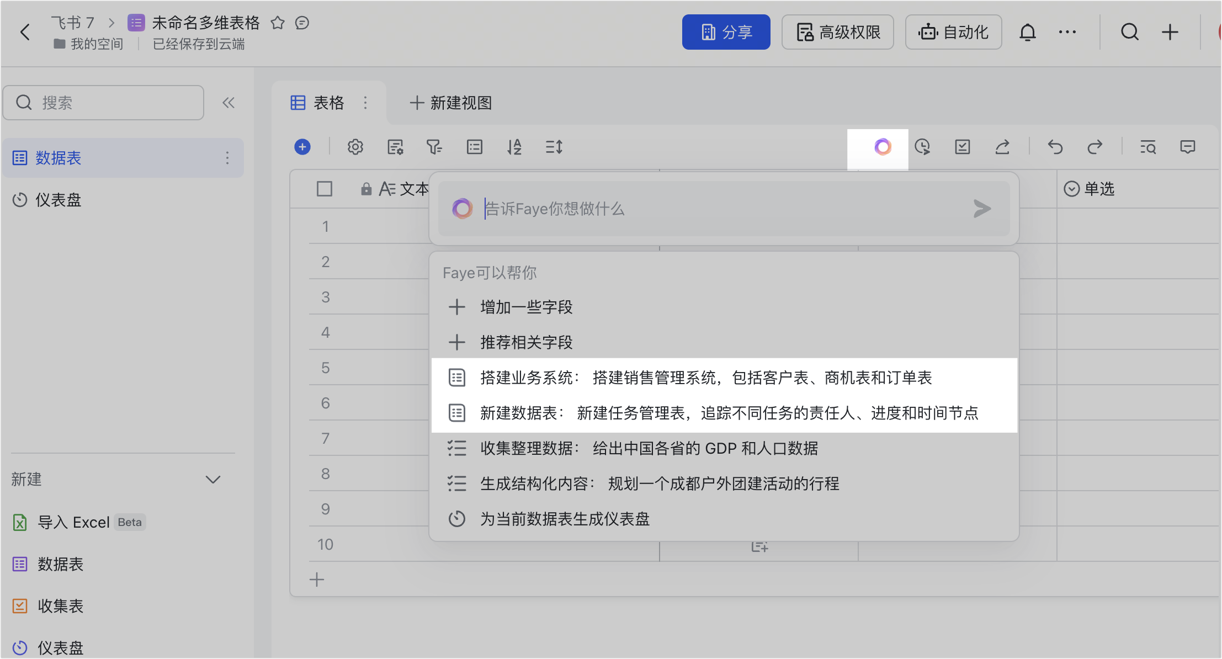
Task: Collapse the sidebar with double chevron
Action: (x=229, y=103)
